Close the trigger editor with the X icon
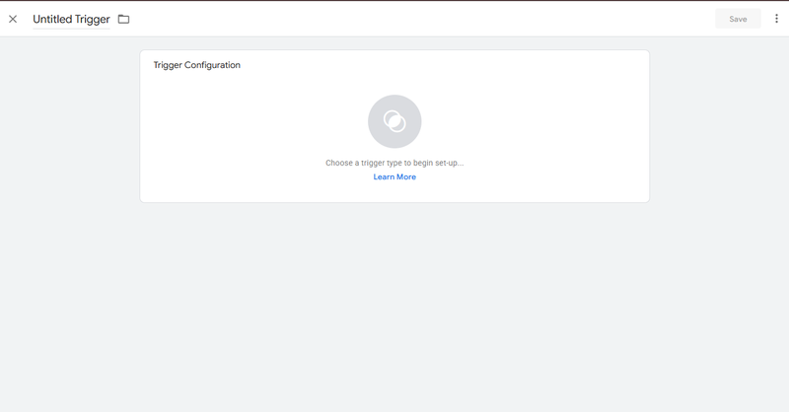The width and height of the screenshot is (789, 412). [13, 19]
